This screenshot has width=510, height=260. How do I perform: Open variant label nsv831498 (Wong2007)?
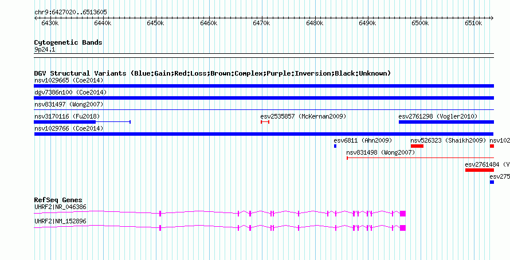click(x=381, y=152)
